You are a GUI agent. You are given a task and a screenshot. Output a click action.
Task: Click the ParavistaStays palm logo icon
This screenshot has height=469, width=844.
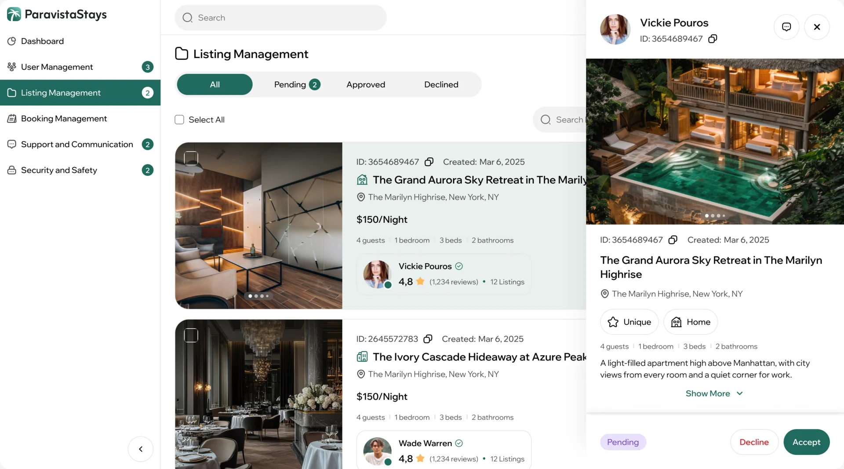pyautogui.click(x=14, y=15)
